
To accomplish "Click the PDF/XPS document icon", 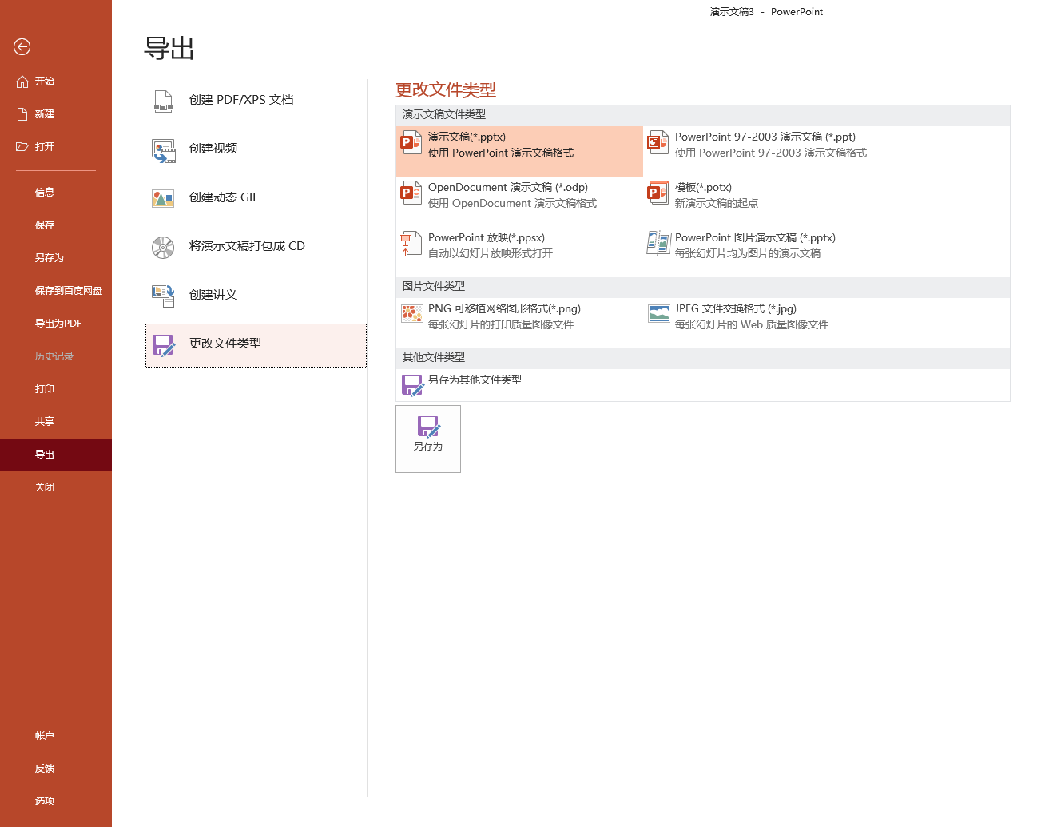I will 163,101.
